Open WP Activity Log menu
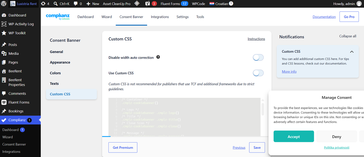 pyautogui.click(x=20, y=24)
